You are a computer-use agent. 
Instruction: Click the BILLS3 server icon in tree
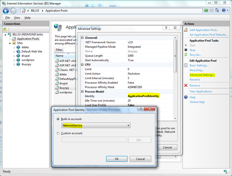[x=10, y=34]
